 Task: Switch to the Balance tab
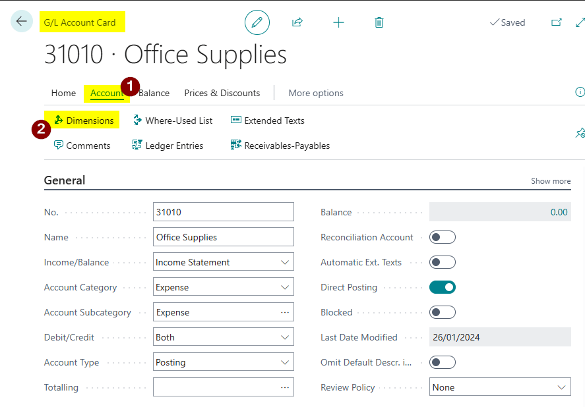(x=155, y=93)
